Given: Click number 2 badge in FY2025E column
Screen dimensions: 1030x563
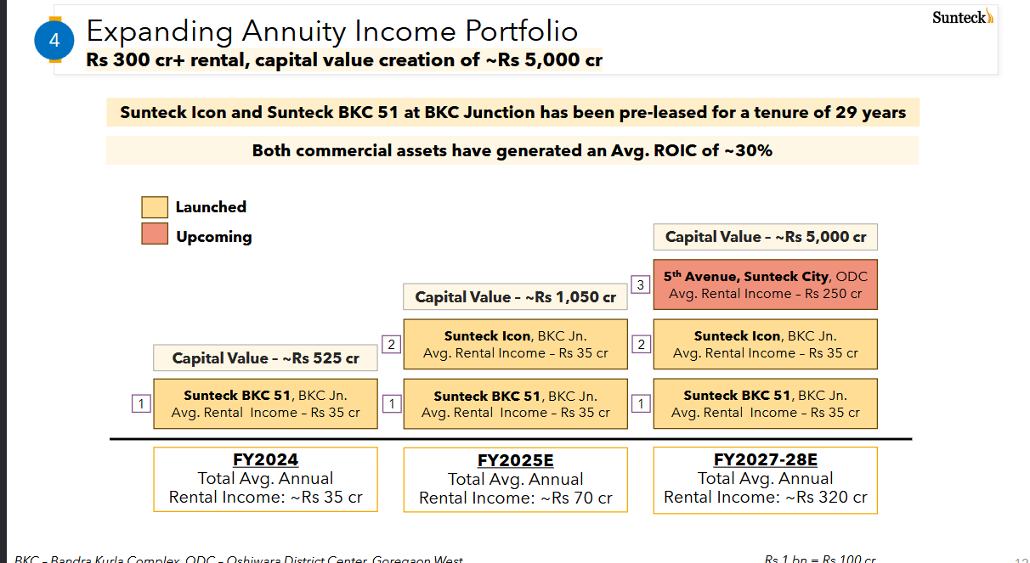Looking at the screenshot, I should pyautogui.click(x=391, y=345).
